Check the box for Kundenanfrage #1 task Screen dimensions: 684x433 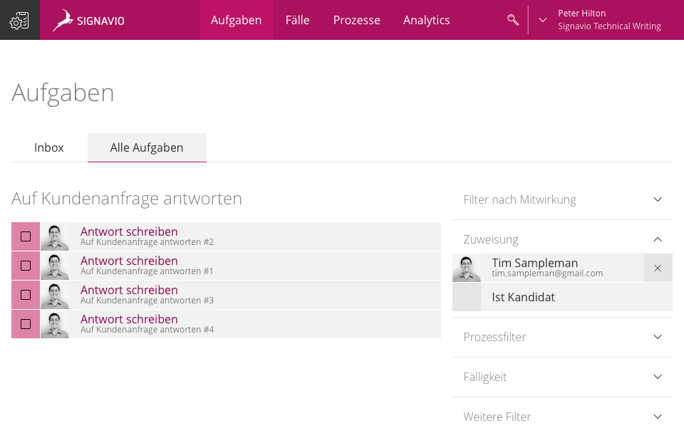point(26,266)
